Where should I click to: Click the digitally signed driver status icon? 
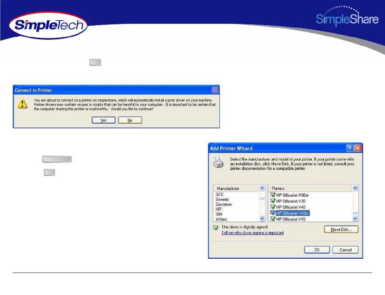coord(216,228)
